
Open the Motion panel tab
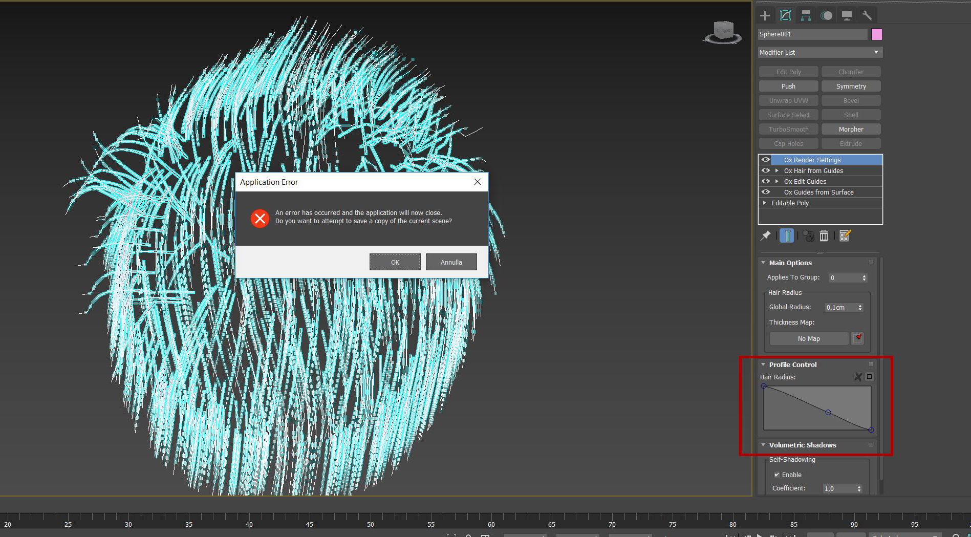point(826,15)
